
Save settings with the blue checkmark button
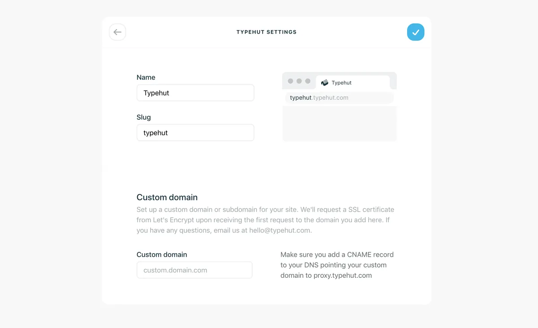click(x=416, y=32)
